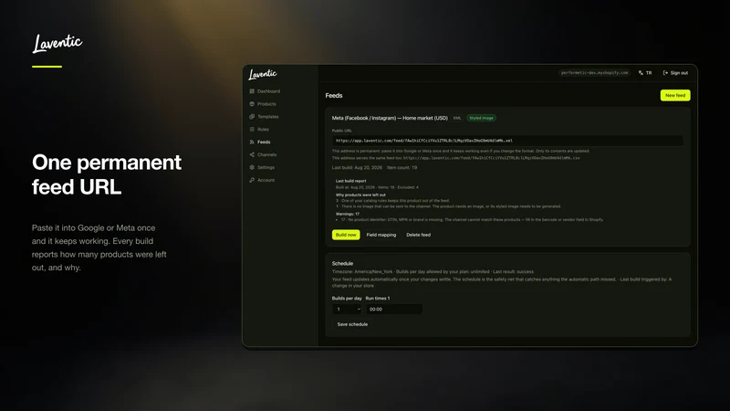Click the Dashboard grid icon in sidebar
This screenshot has width=730, height=411.
[x=252, y=91]
